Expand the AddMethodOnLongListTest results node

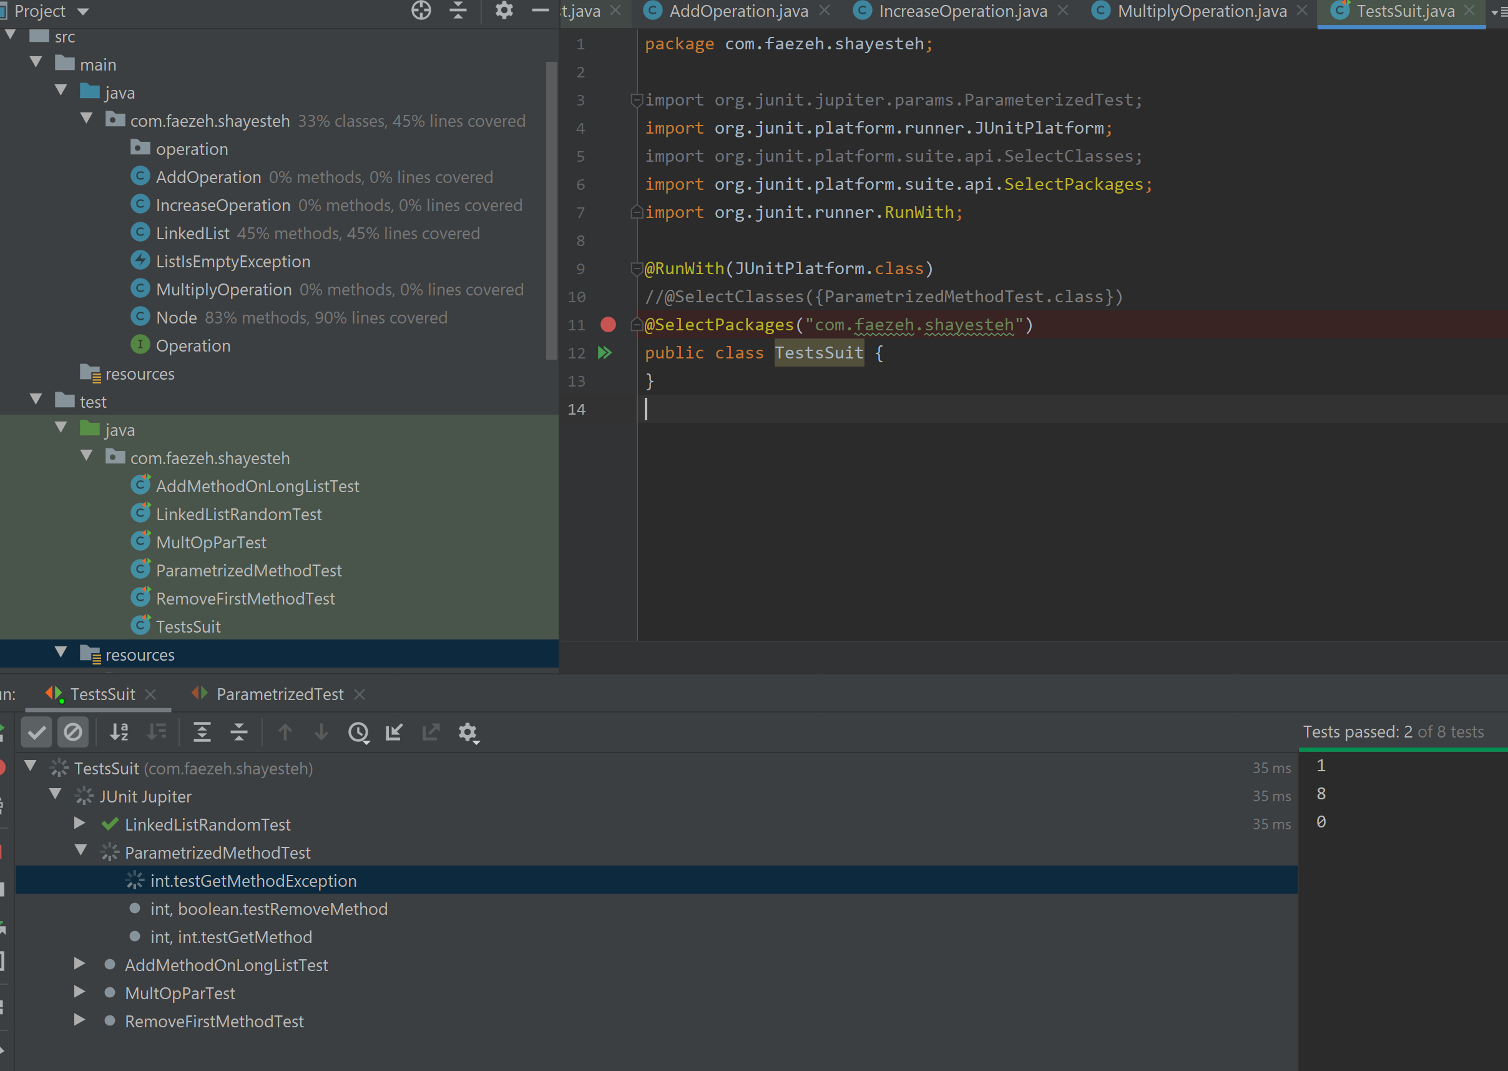pyautogui.click(x=79, y=964)
